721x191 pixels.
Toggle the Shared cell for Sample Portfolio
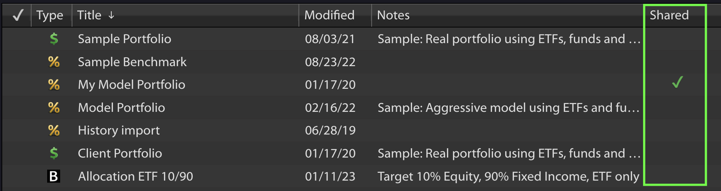pyautogui.click(x=675, y=39)
